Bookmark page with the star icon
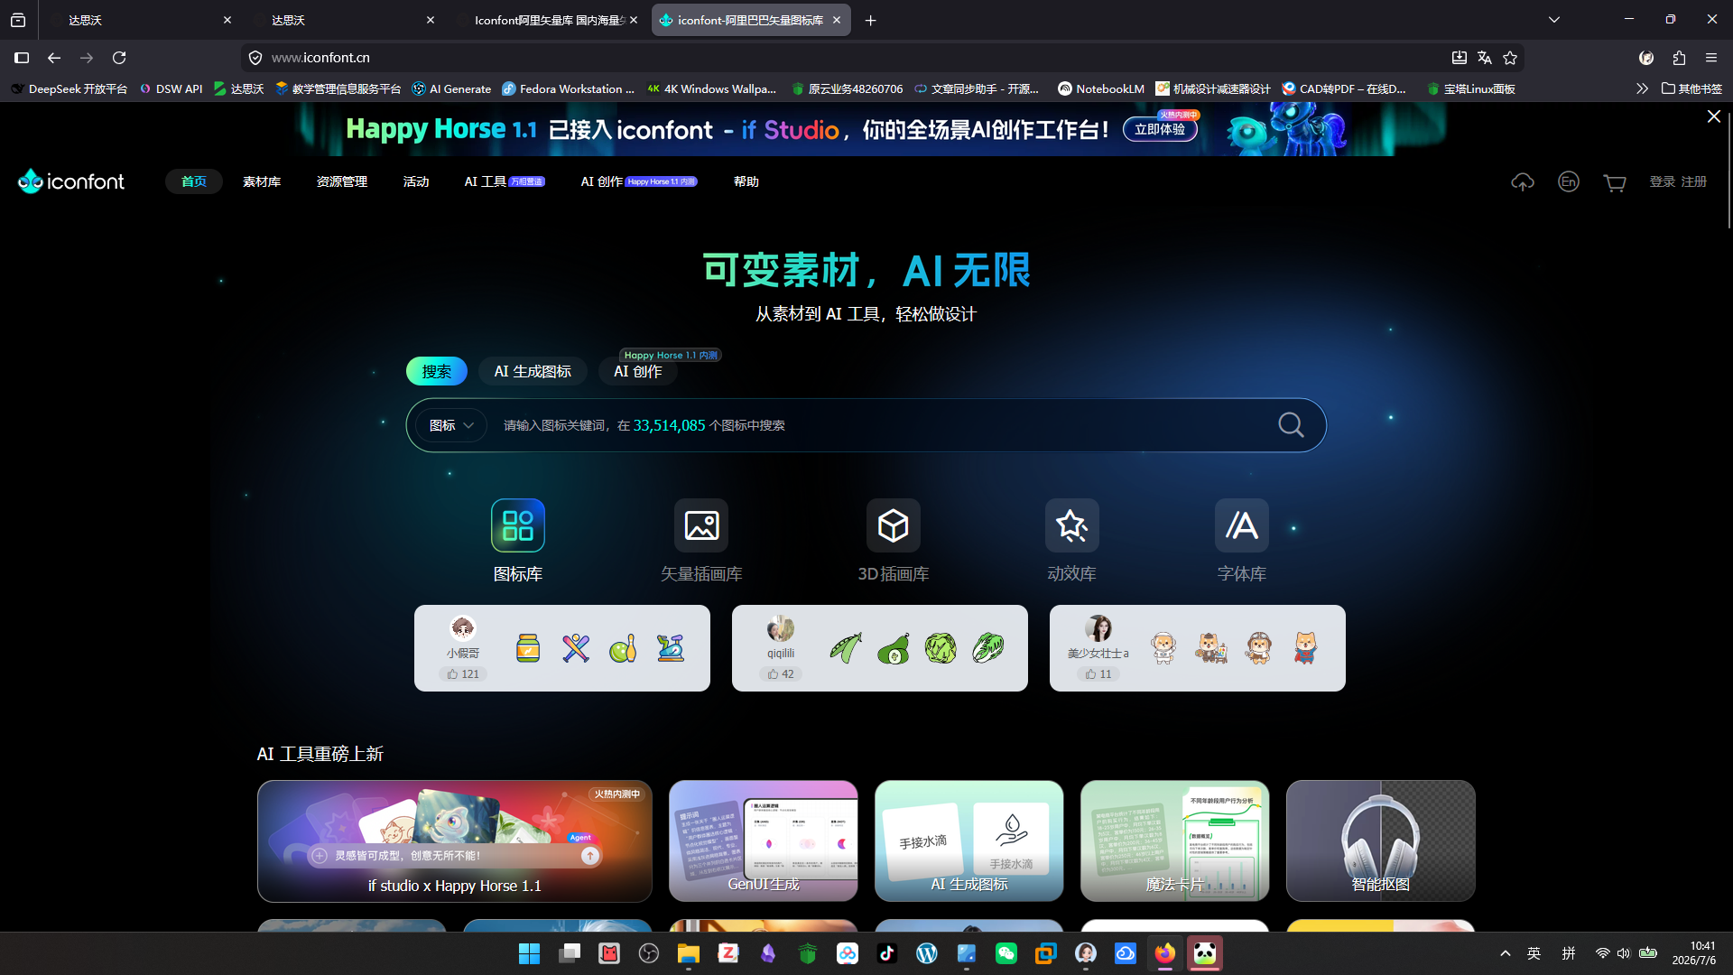1733x975 pixels. point(1510,58)
